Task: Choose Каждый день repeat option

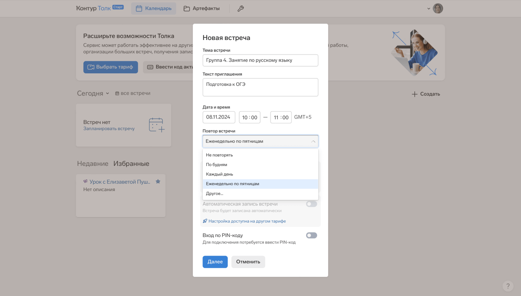Action: point(219,174)
